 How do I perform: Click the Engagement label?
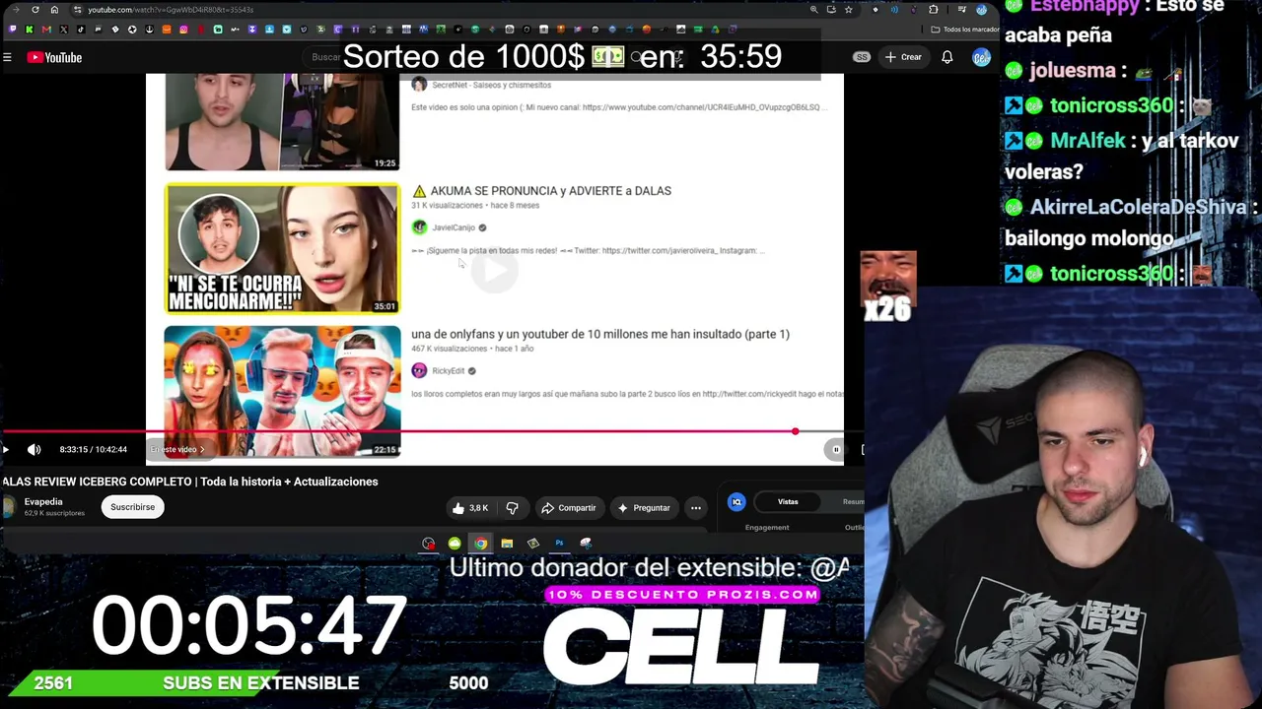pos(767,528)
